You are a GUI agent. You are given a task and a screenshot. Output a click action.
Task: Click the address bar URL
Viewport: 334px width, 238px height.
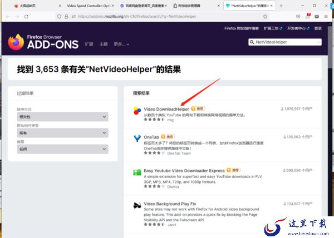pyautogui.click(x=137, y=16)
